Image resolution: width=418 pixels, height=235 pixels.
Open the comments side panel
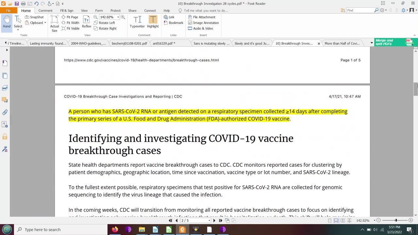point(5,100)
